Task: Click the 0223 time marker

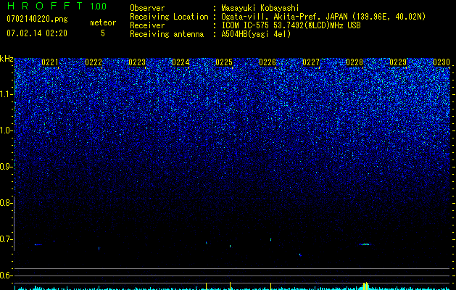Action: 137,62
